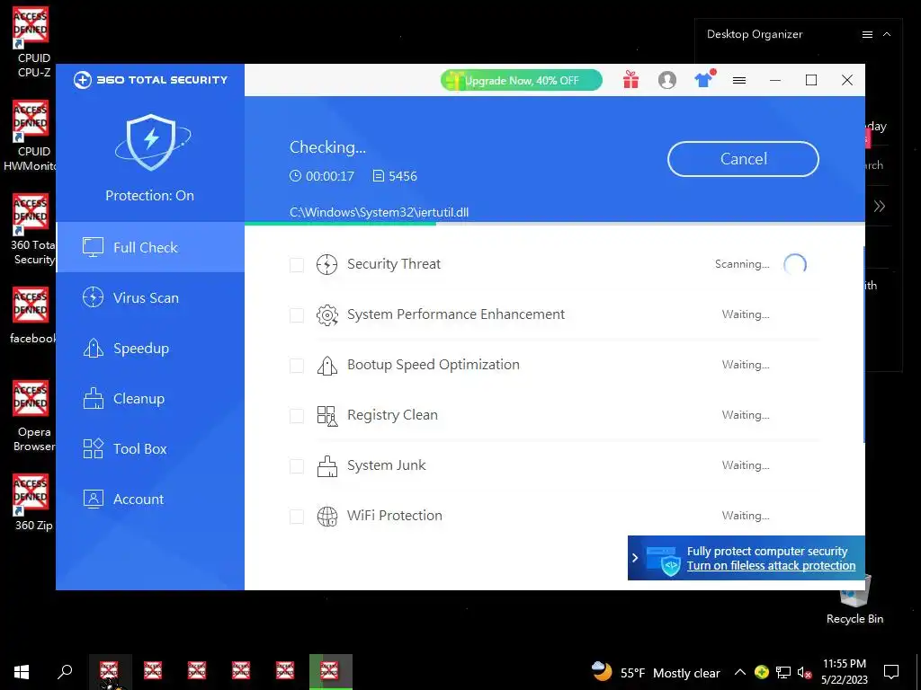Click the Registry Clean icon
The width and height of the screenshot is (921, 690).
pos(327,416)
